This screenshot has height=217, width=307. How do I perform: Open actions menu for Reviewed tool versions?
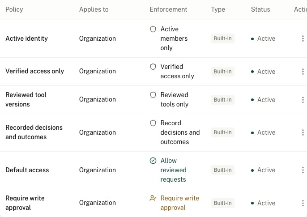click(303, 100)
